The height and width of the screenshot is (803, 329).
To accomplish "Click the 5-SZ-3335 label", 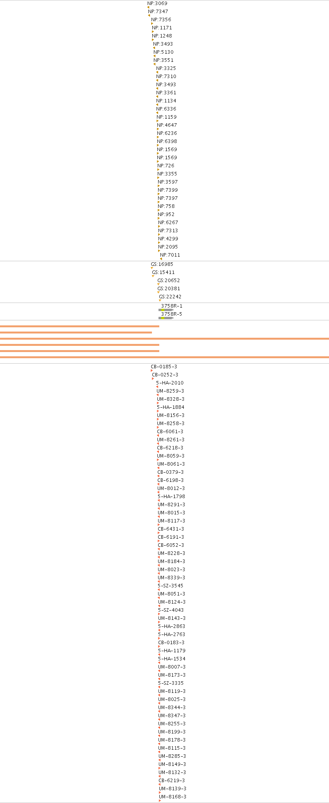I will tap(171, 683).
